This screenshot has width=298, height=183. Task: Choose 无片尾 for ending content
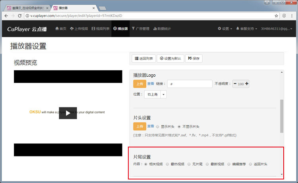pyautogui.click(x=189, y=164)
